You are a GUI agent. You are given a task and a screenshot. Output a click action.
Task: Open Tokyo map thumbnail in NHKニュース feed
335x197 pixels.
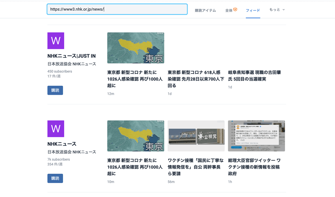pos(136,136)
